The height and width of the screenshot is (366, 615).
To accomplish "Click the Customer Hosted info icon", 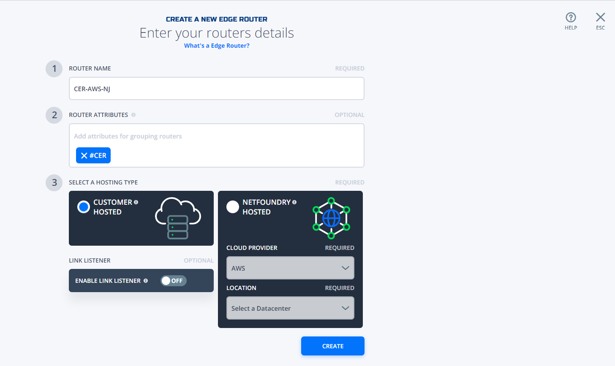I will click(136, 202).
